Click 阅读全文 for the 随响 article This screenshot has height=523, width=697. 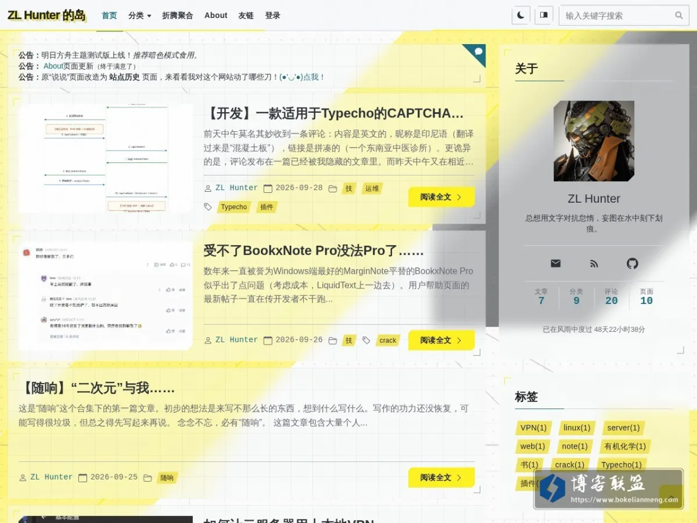pos(441,477)
